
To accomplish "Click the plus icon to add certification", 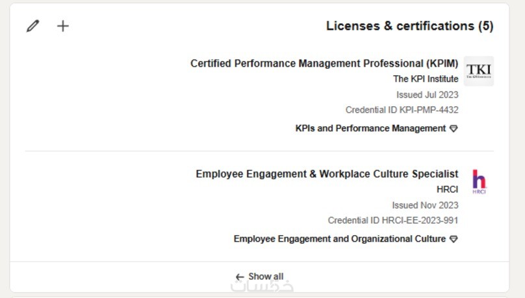I will point(62,26).
